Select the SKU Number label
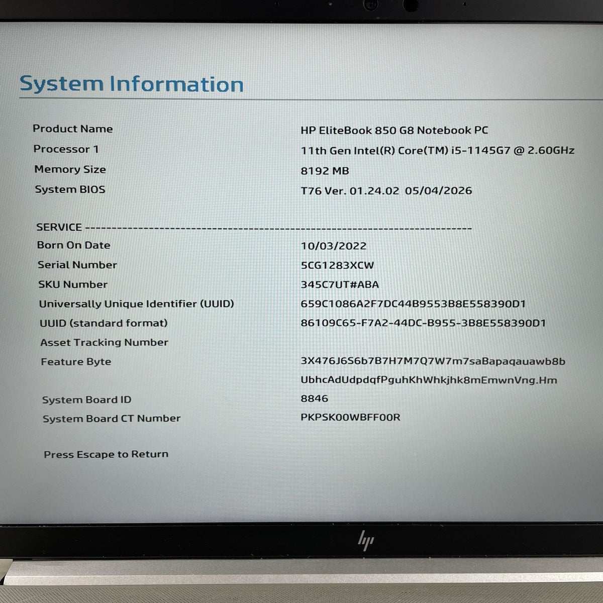 point(73,284)
